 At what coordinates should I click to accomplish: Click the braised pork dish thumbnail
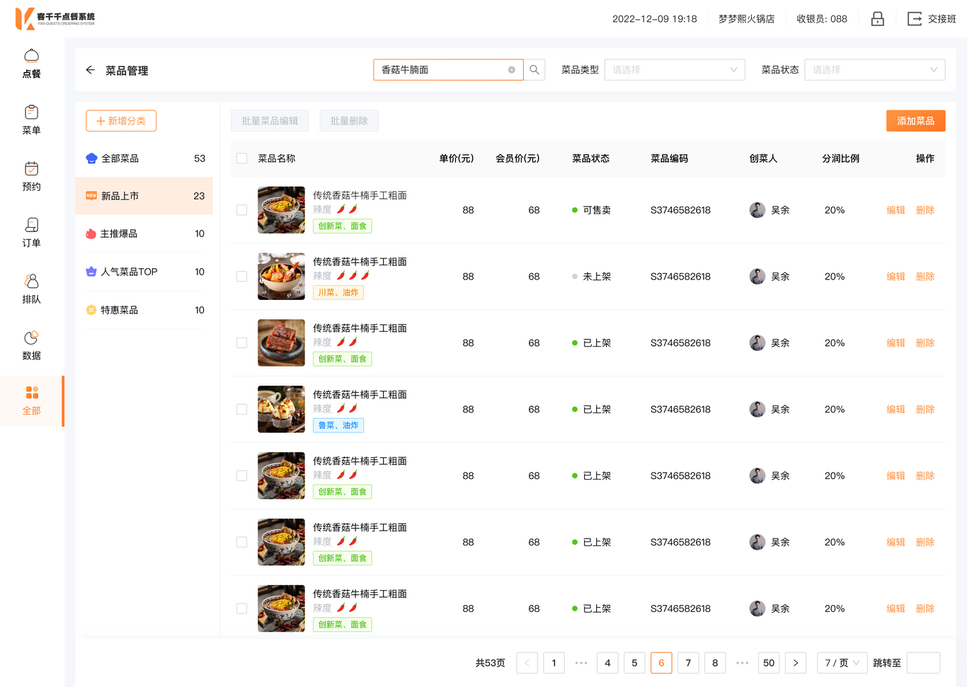tap(282, 343)
